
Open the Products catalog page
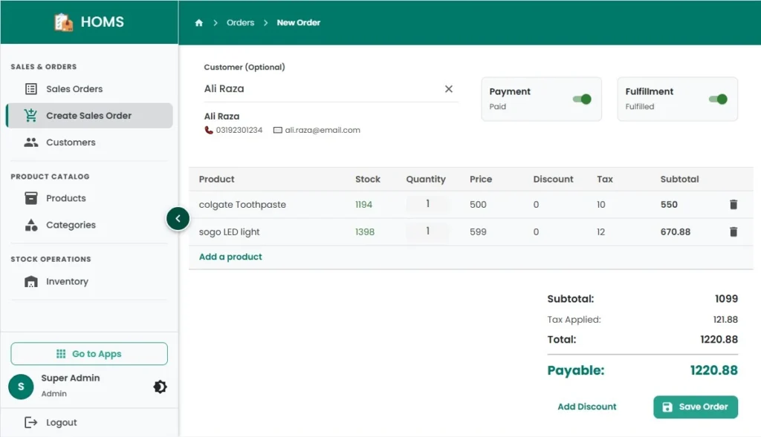[65, 198]
